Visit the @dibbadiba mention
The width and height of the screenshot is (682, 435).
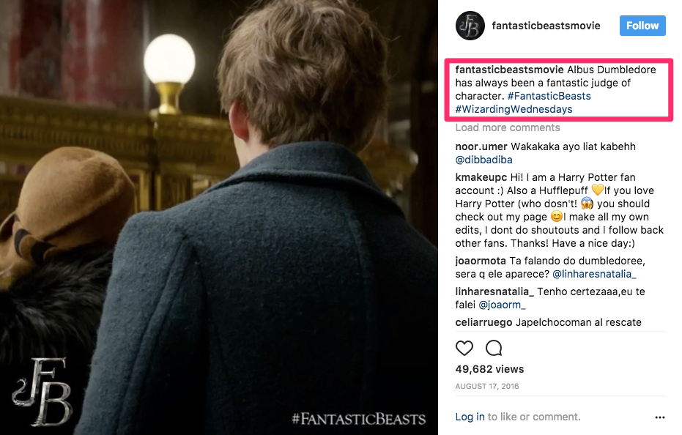[483, 160]
